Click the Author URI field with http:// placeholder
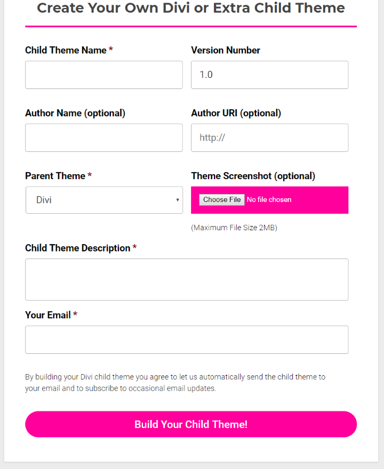The height and width of the screenshot is (469, 384). pos(269,138)
